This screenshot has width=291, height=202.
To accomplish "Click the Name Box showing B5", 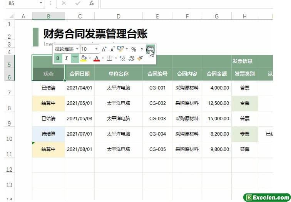I will (x=22, y=3).
